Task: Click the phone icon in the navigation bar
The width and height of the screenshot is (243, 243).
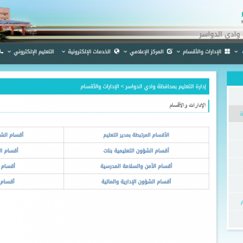Action: click(x=1, y=51)
